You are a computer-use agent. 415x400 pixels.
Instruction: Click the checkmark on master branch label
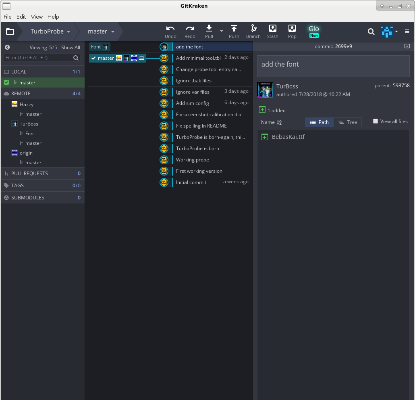(x=93, y=58)
